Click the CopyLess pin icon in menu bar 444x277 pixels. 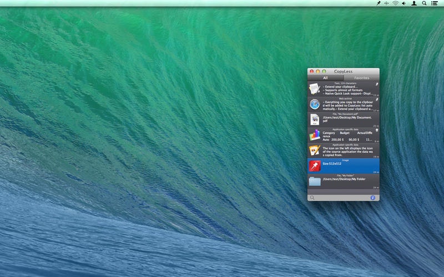379,3
